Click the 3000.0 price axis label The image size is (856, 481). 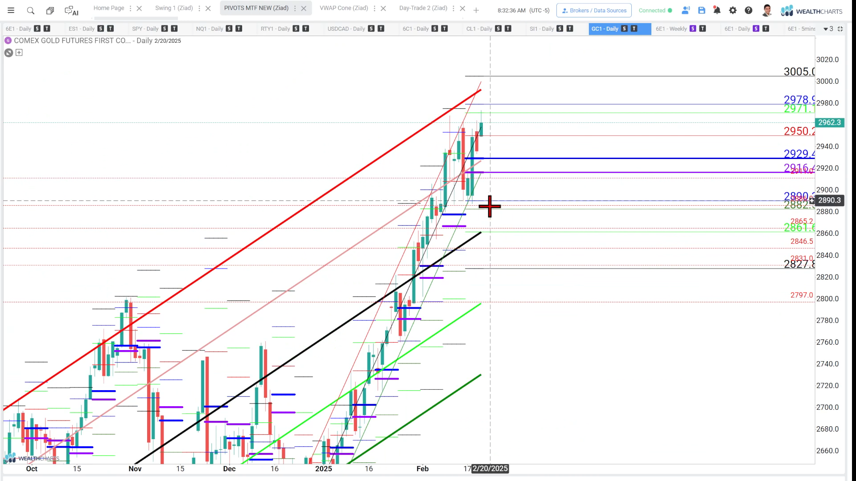[x=827, y=82]
